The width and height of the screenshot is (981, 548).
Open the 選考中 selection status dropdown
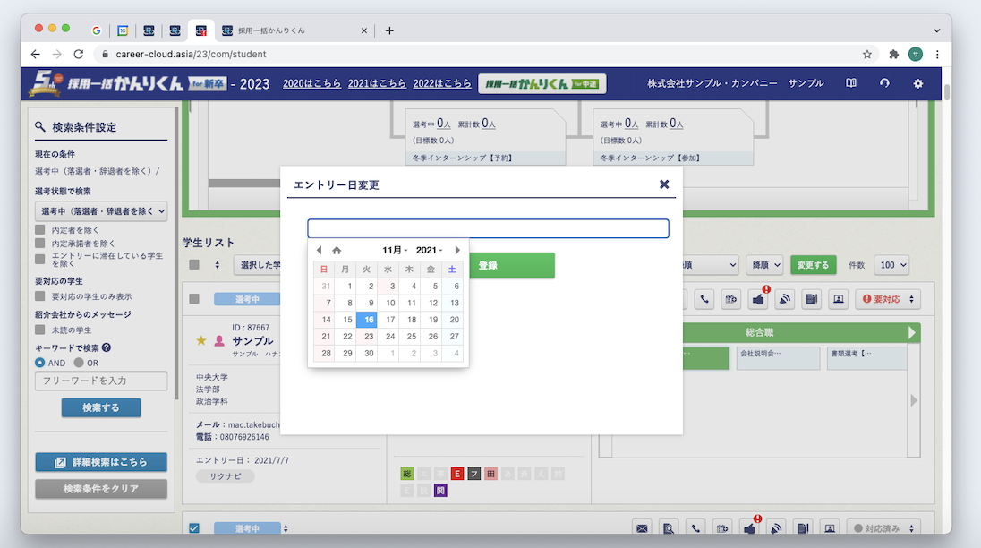click(101, 211)
